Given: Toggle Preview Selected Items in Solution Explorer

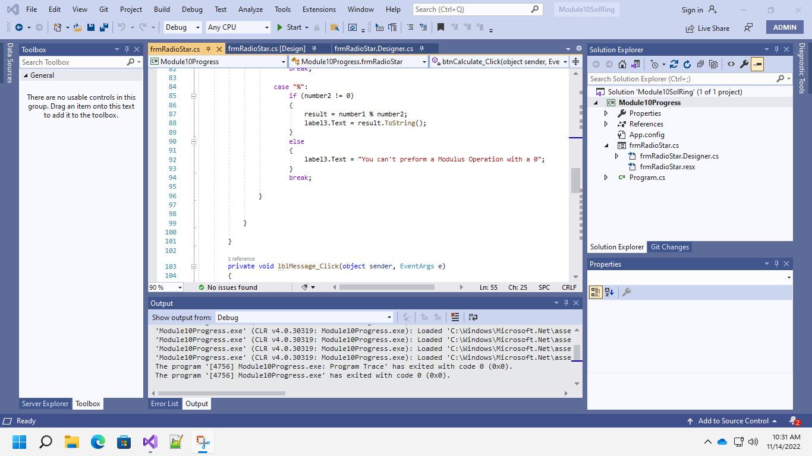Looking at the screenshot, I should 757,64.
